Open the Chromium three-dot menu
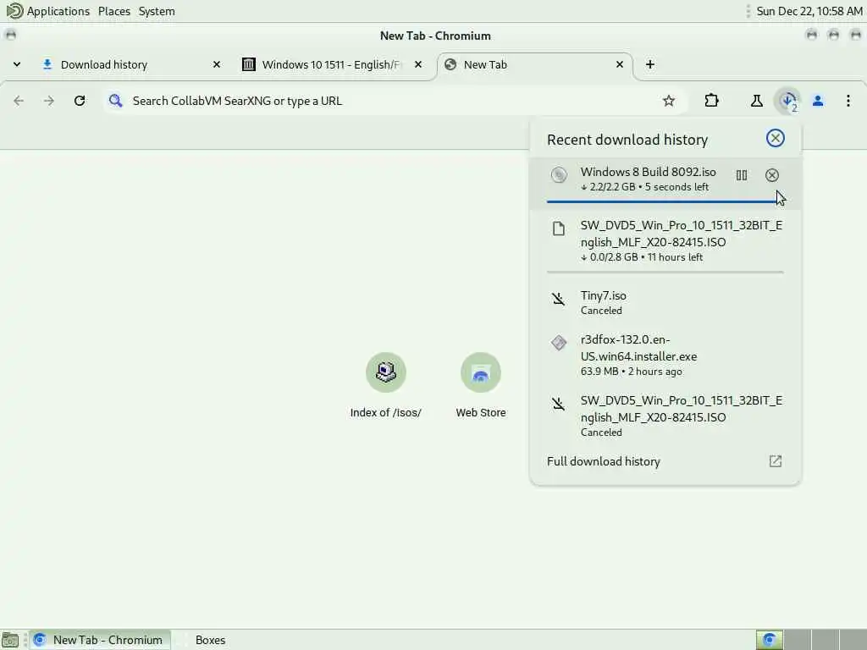867x650 pixels. coord(848,101)
